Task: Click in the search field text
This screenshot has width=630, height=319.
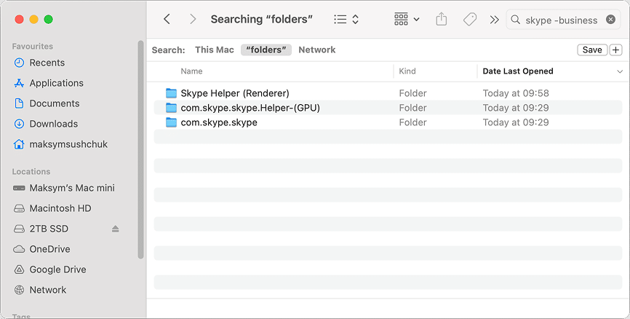Action: click(562, 20)
